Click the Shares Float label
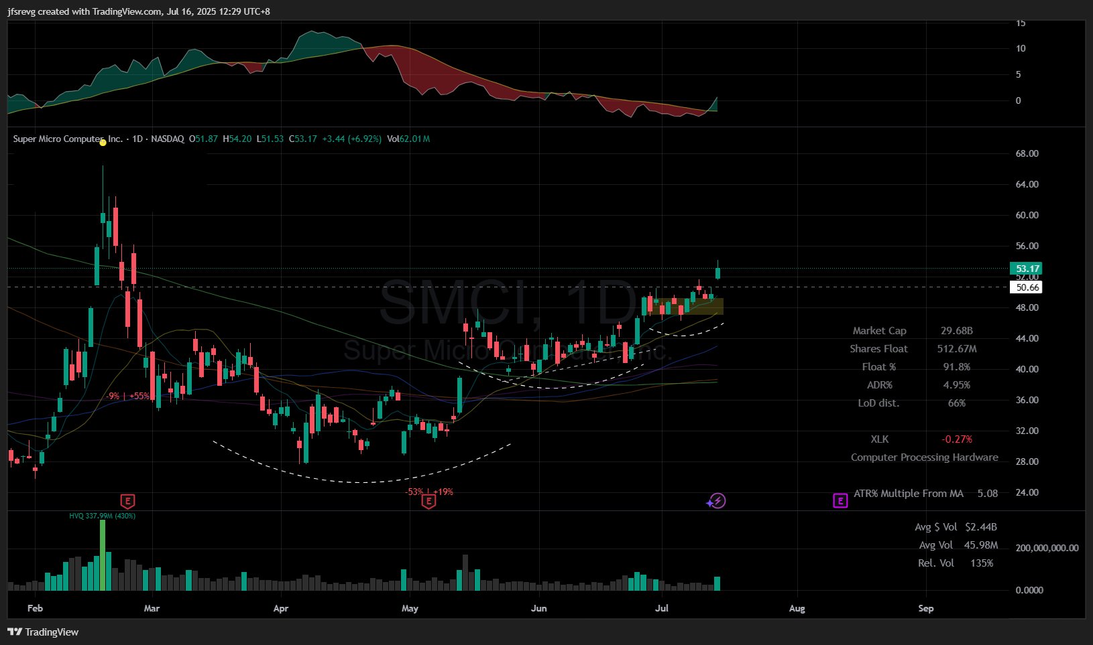 click(878, 348)
